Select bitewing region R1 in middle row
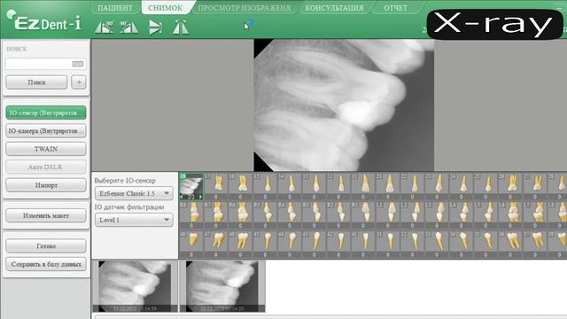The height and width of the screenshot is (319, 567). [x=363, y=214]
